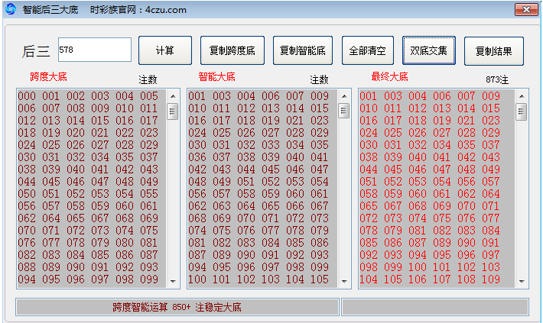Viewport: 543px width, 323px height.
Task: Click inside the 跨度大底 number list
Action: pos(88,188)
